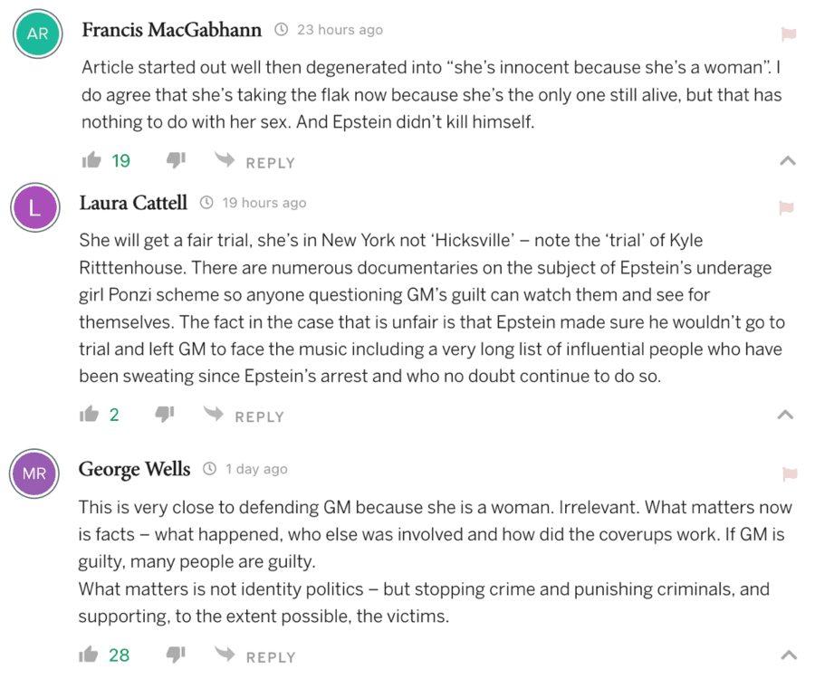The width and height of the screenshot is (815, 679).
Task: Downvote Francis MacGabhann's comment
Action: (x=176, y=161)
